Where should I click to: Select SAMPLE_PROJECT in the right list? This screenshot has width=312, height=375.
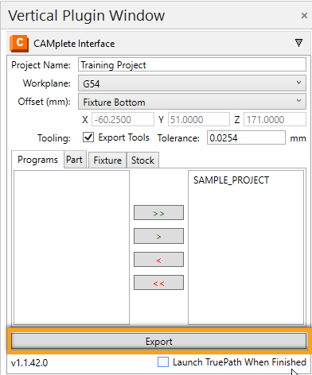231,180
